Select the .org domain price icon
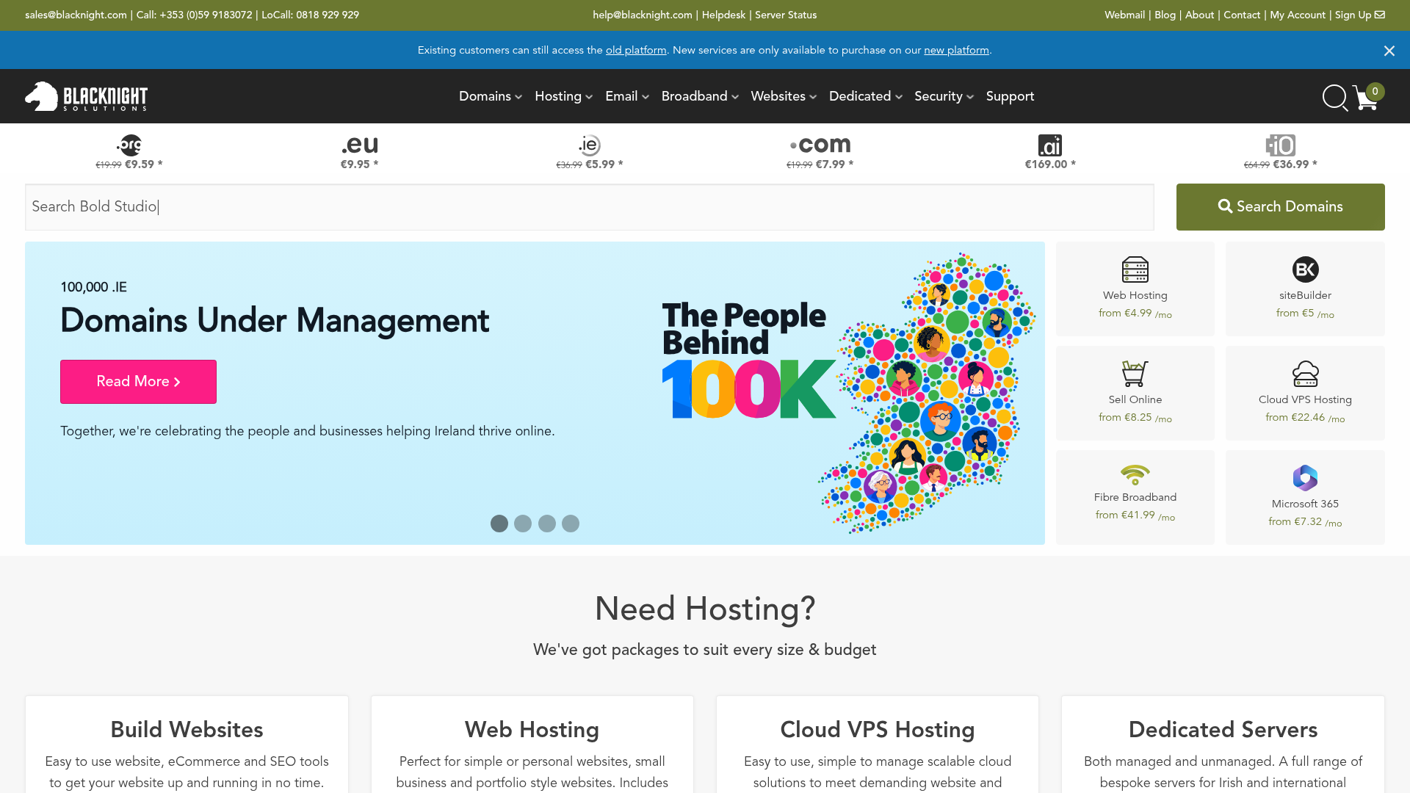The image size is (1410, 793). (129, 145)
